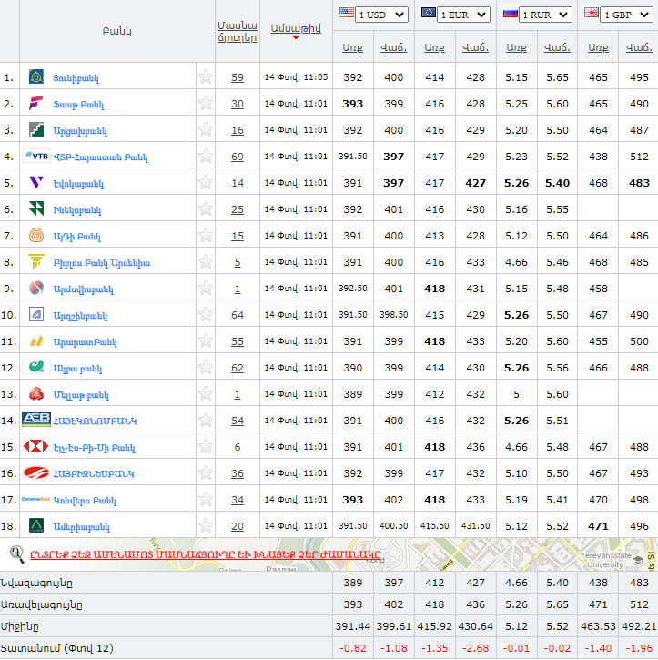
Task: Click the Ameriabank logo in row 18
Action: (x=36, y=525)
